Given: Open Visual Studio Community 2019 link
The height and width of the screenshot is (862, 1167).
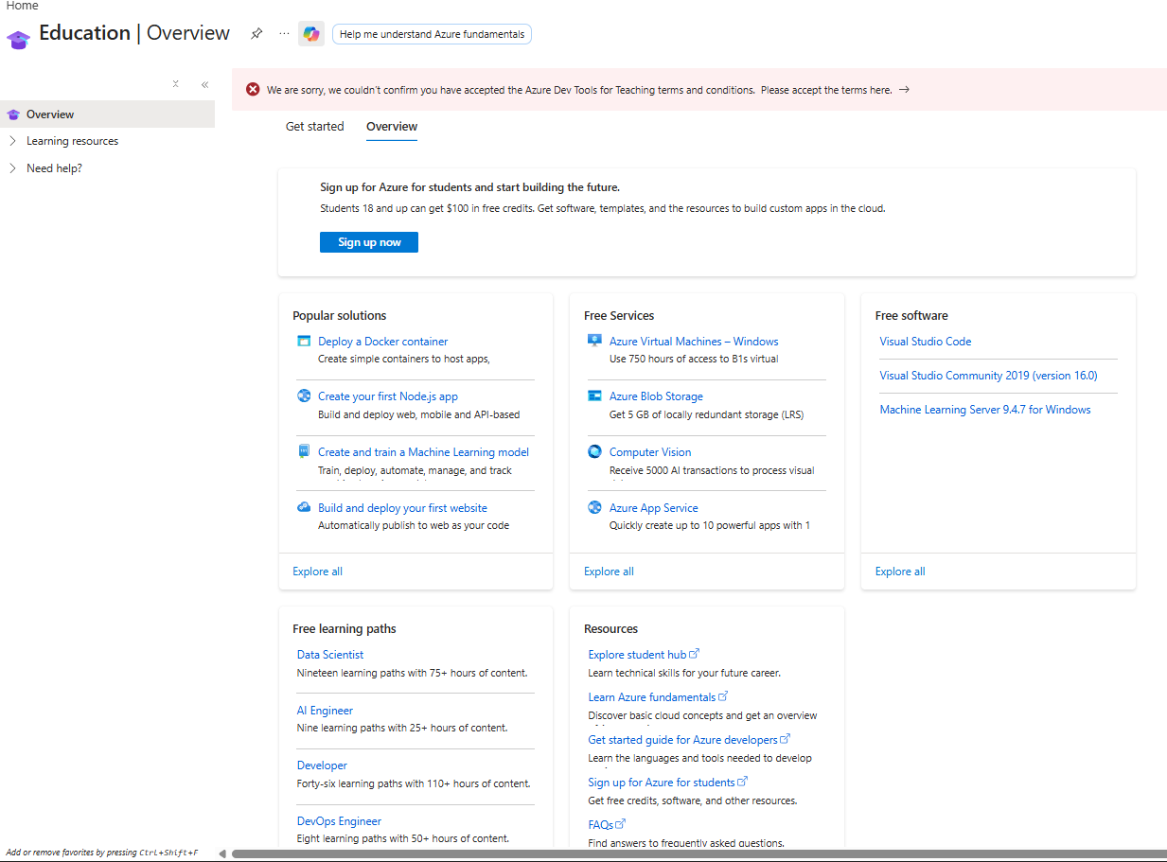Looking at the screenshot, I should coord(989,376).
